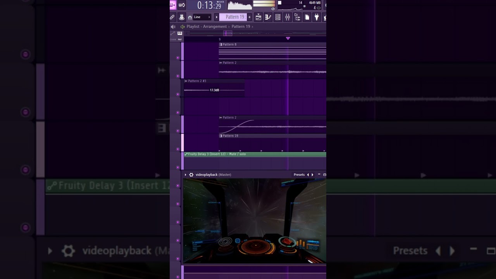Add a new pattern with plus button
Screen dimensions: 496x279
(x=249, y=17)
